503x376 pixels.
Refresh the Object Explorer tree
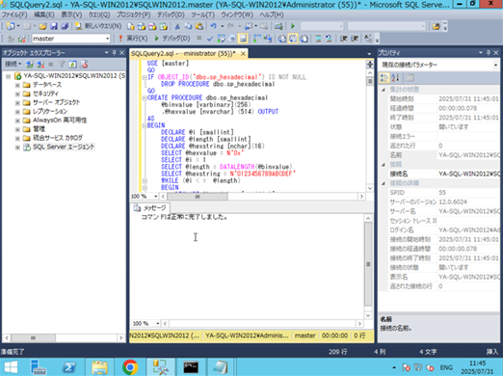tap(72, 65)
